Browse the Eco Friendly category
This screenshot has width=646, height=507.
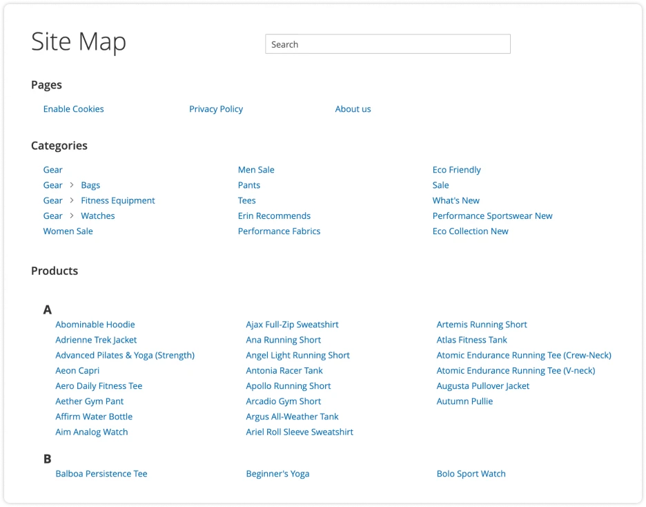pos(457,169)
